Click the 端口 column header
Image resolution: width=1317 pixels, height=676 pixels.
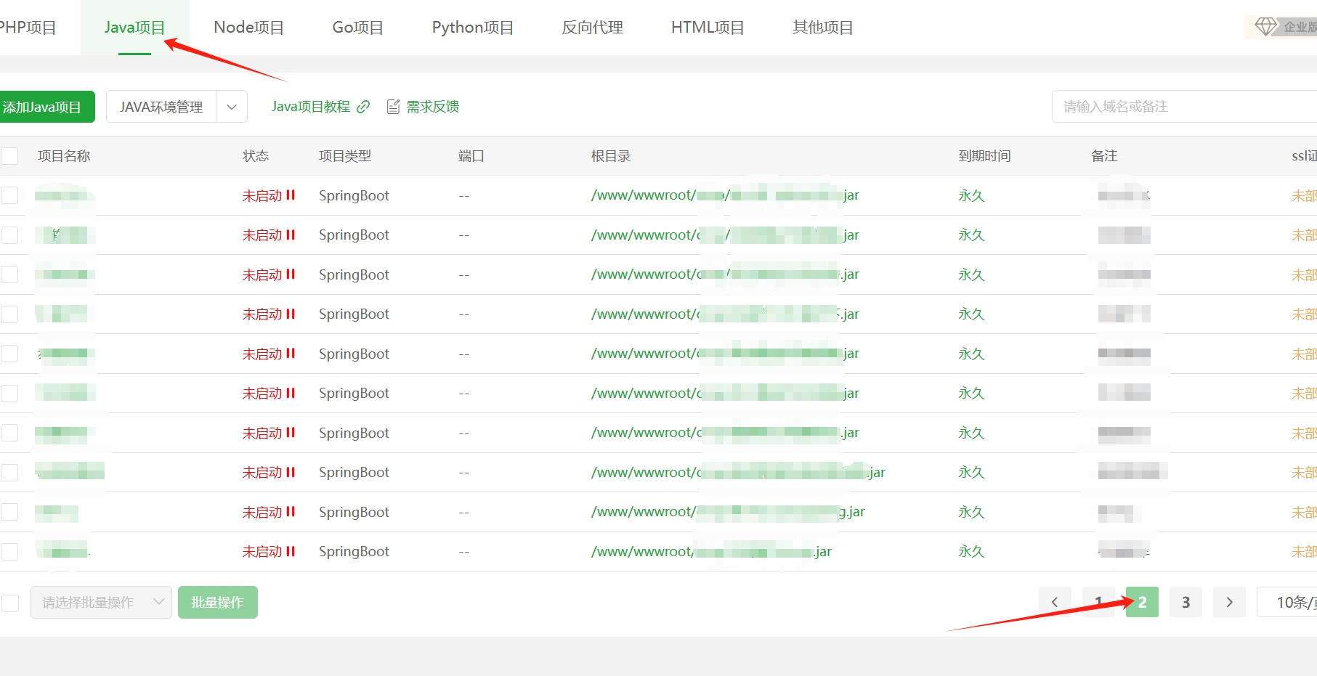(x=471, y=156)
